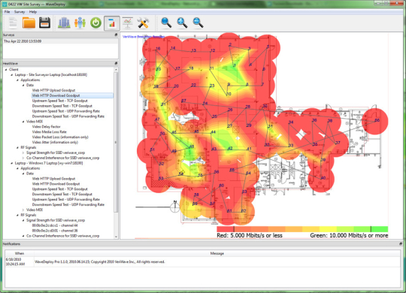Open the Help menu
This screenshot has height=293, width=406.
pyautogui.click(x=33, y=12)
